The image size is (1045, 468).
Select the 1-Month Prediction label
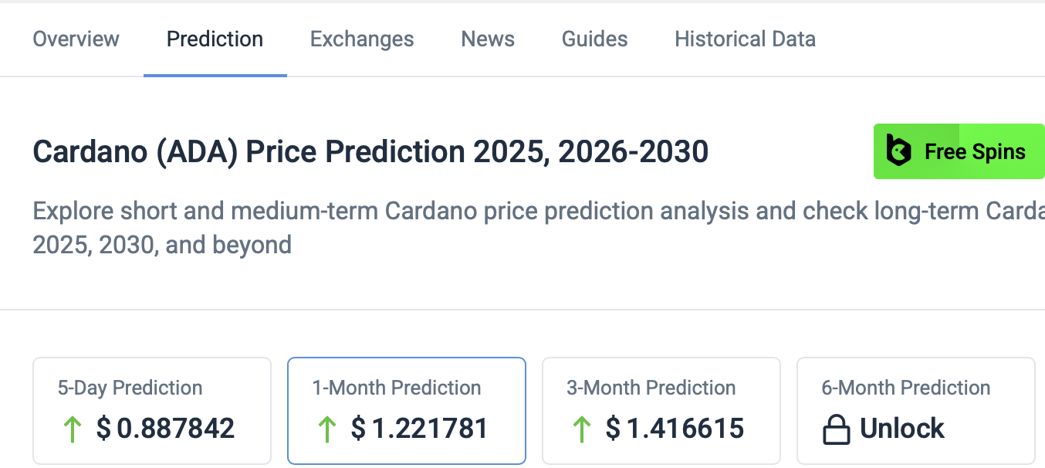click(x=396, y=388)
